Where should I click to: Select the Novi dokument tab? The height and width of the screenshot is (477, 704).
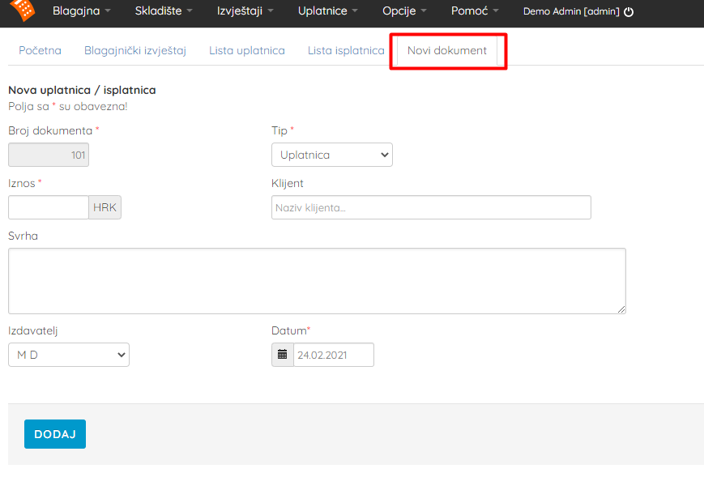click(447, 50)
